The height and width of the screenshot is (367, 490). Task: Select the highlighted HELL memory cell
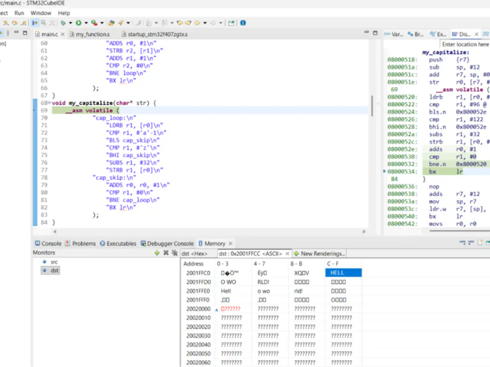tap(344, 273)
